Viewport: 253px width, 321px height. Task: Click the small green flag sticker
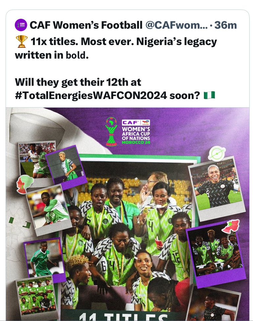coord(11,221)
